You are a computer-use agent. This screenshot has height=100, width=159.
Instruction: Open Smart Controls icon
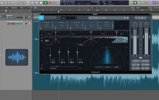17,3
